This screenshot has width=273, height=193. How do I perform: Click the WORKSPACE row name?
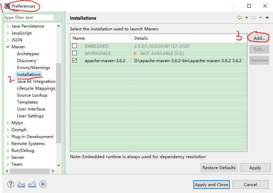pyautogui.click(x=98, y=53)
